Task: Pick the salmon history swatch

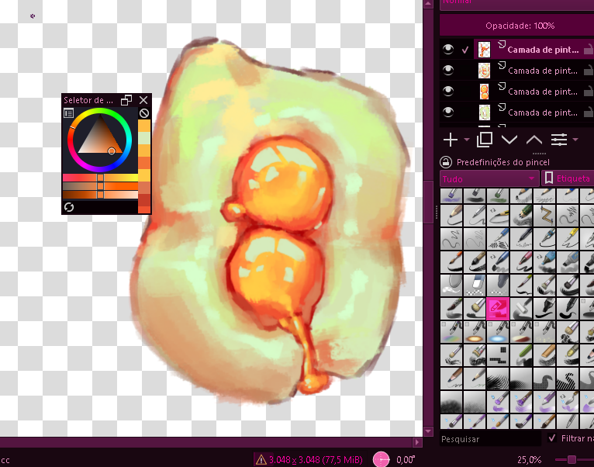Action: click(x=144, y=188)
